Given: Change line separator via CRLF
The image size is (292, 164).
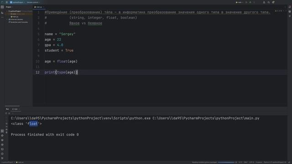Looking at the screenshot, I should (x=245, y=162).
